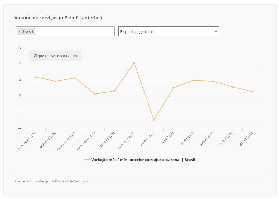
Task: Click the novembro 2020 data point
Action: [x=75, y=78]
